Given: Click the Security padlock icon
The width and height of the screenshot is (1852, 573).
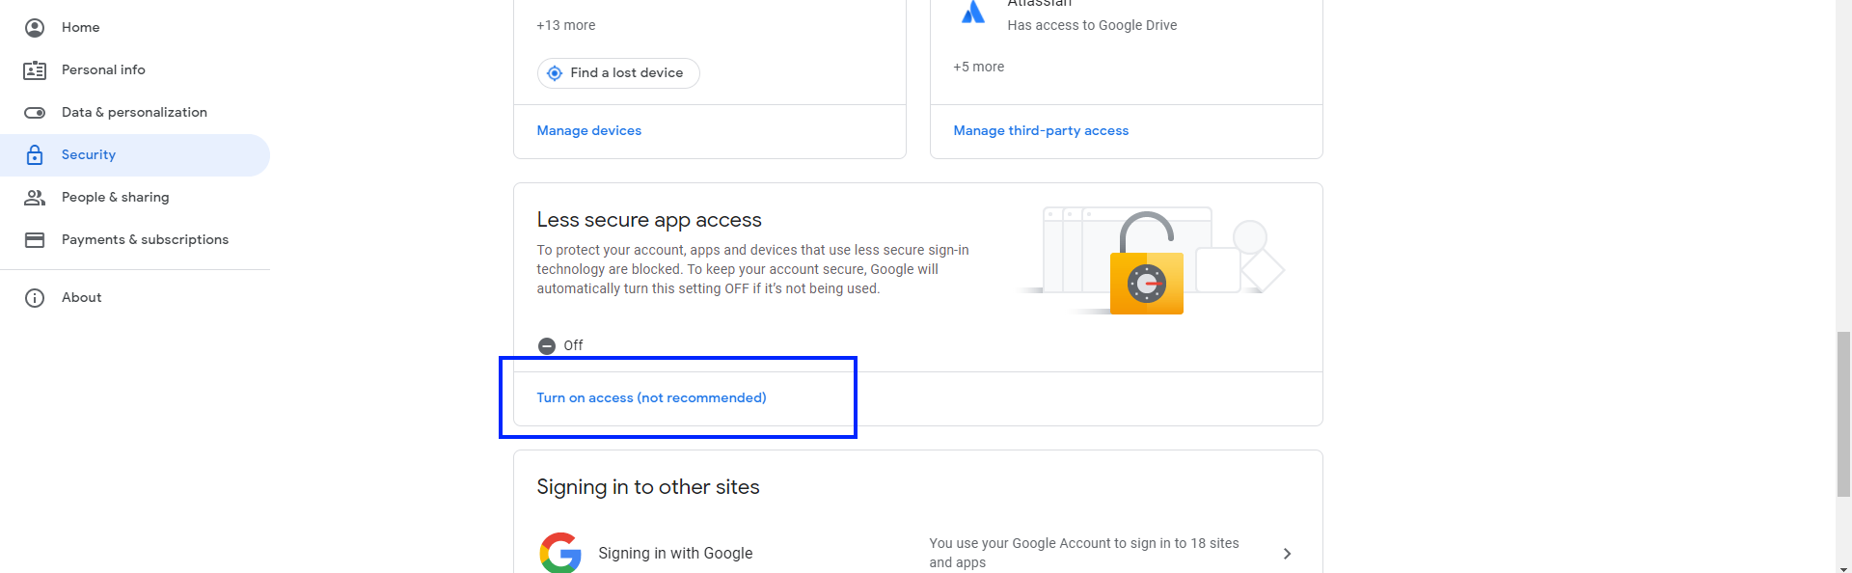Looking at the screenshot, I should pos(35,155).
